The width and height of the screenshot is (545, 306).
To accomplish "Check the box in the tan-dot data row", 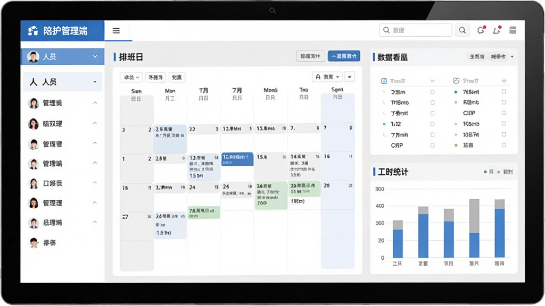I will [x=503, y=145].
